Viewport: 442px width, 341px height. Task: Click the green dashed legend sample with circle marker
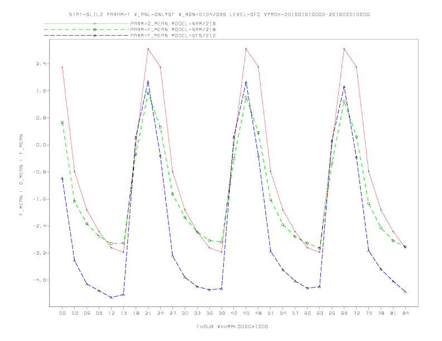coord(87,30)
